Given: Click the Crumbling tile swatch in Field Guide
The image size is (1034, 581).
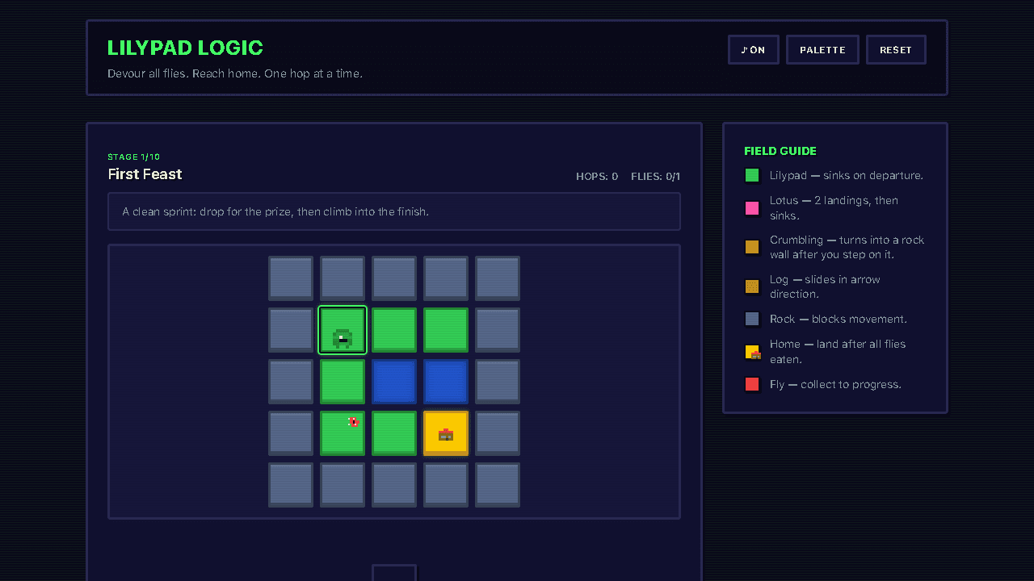Looking at the screenshot, I should coord(752,247).
